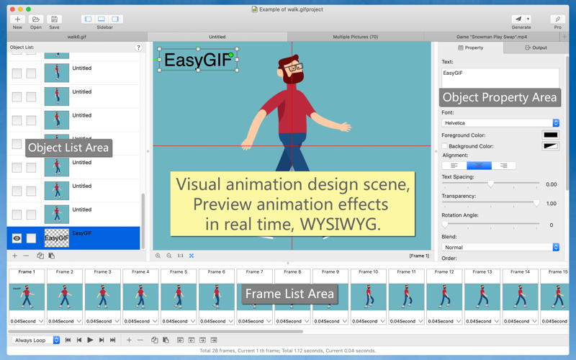This screenshot has height=360, width=576.
Task: Add a frame with the frame toolbar plus
Action: (x=129, y=340)
